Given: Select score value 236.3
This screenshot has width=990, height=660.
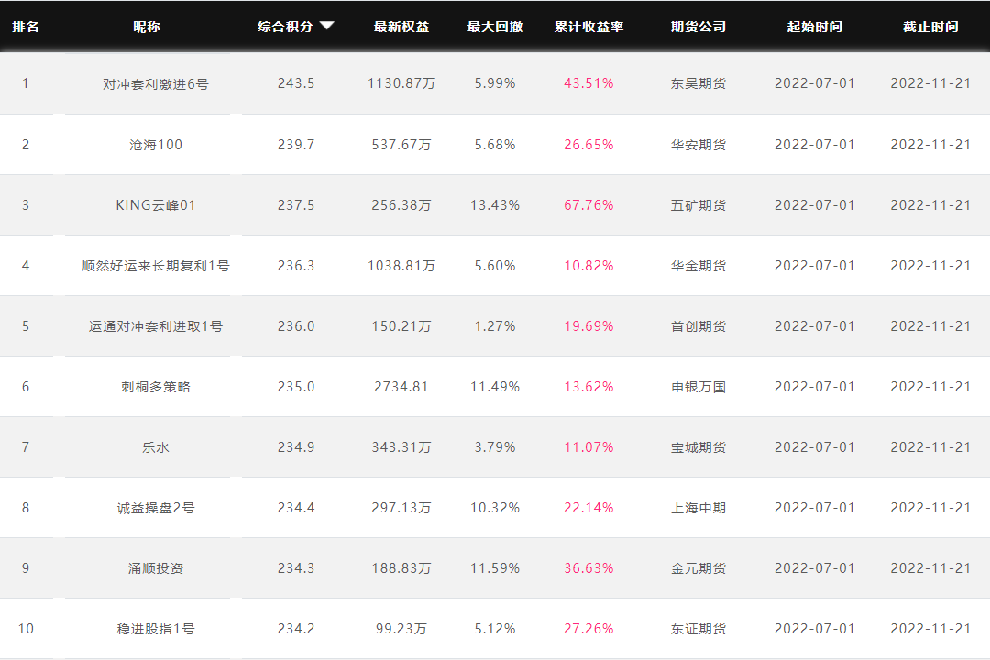Looking at the screenshot, I should [x=296, y=266].
